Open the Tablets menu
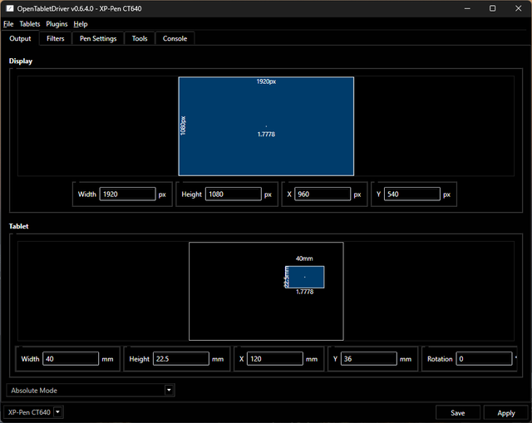 (x=30, y=24)
